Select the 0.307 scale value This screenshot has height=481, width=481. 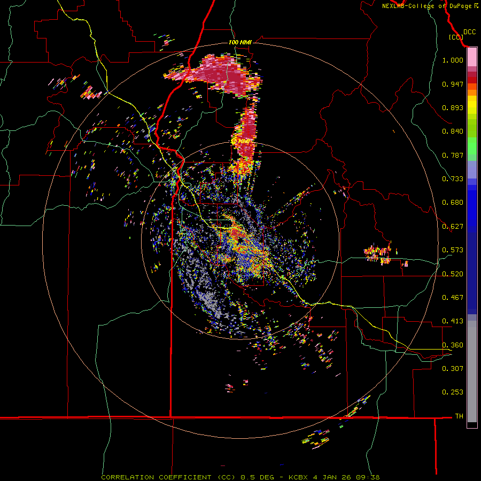pyautogui.click(x=453, y=368)
